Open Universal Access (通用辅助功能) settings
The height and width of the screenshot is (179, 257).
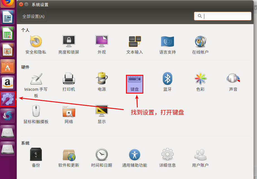135,158
